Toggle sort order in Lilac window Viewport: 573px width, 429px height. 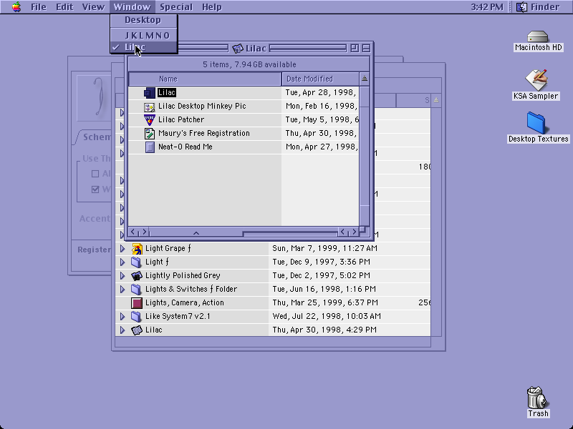(x=365, y=79)
